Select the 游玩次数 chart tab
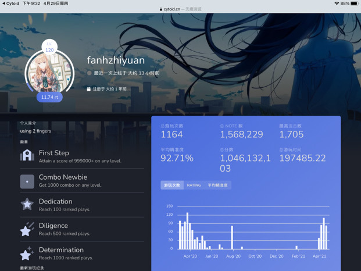This screenshot has width=361, height=271. (x=172, y=185)
